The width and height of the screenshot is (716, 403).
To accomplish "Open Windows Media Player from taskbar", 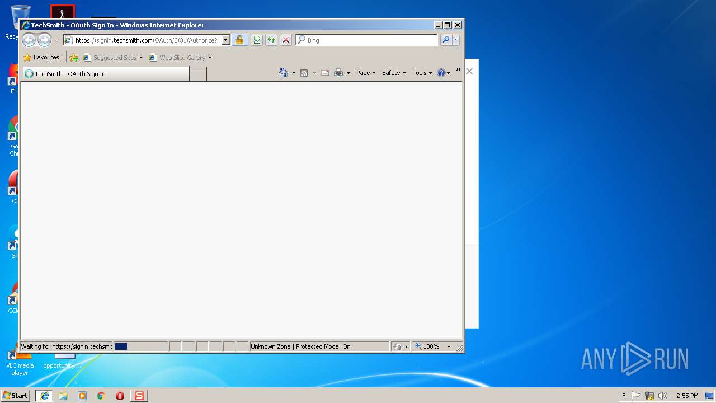I will click(82, 396).
